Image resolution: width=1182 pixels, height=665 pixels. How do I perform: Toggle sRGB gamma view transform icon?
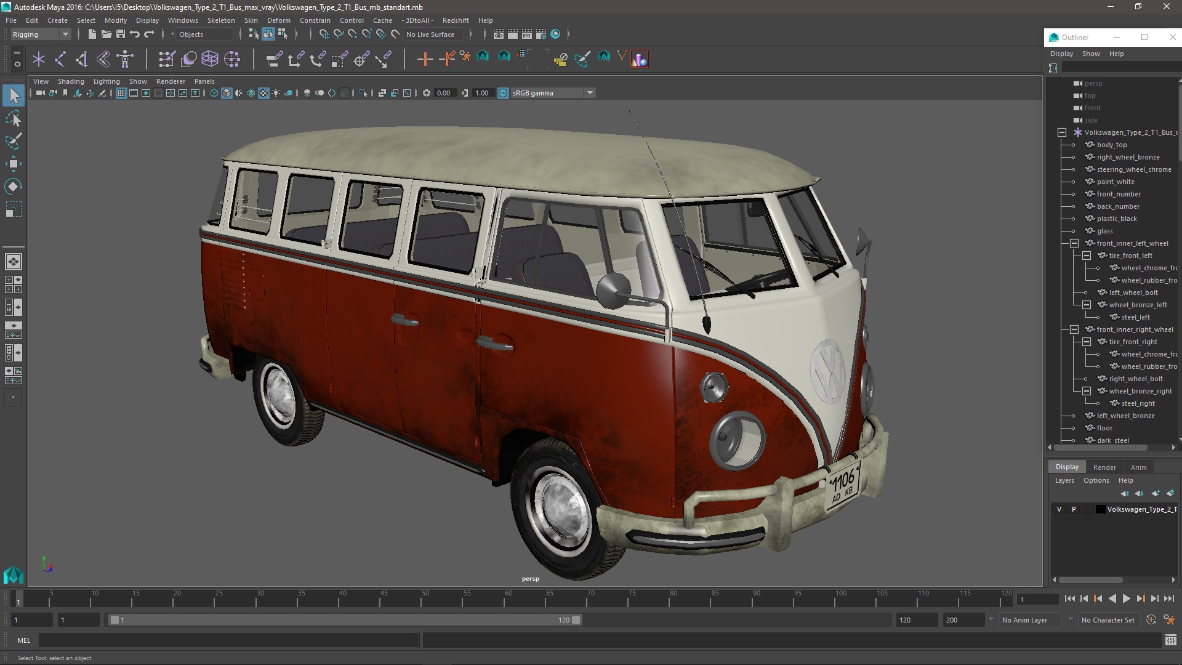(x=503, y=93)
